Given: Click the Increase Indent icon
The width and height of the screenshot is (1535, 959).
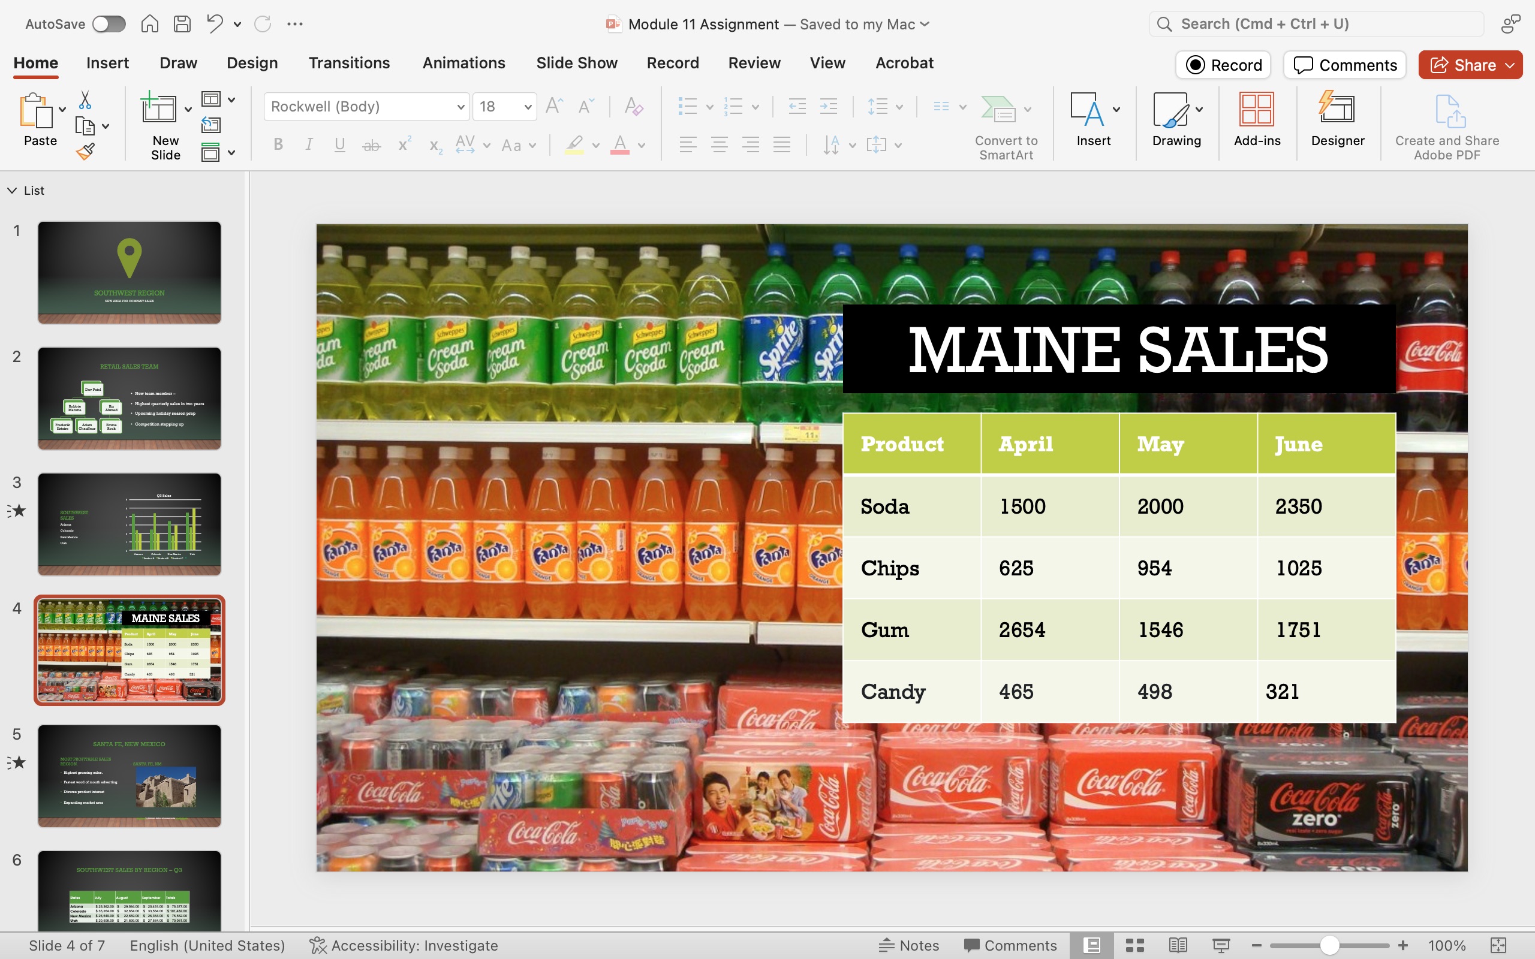Looking at the screenshot, I should click(x=829, y=107).
